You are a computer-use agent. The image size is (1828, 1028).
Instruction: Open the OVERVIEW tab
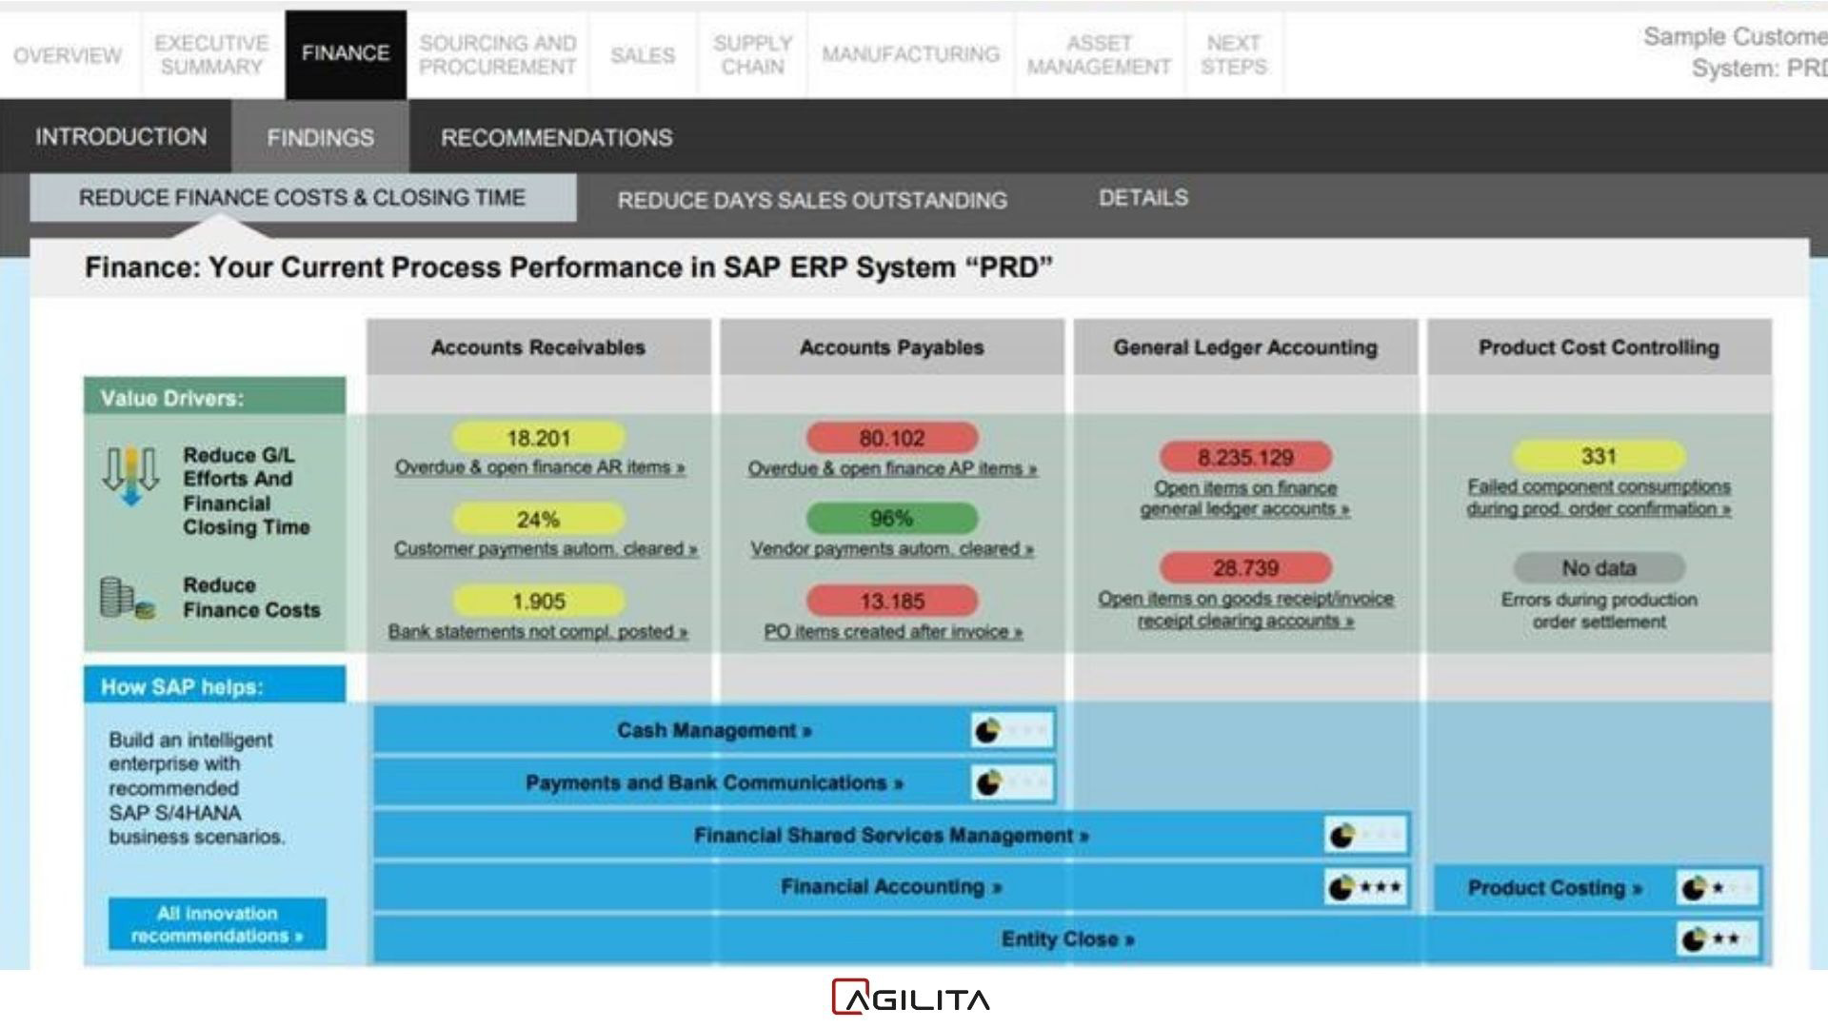68,55
